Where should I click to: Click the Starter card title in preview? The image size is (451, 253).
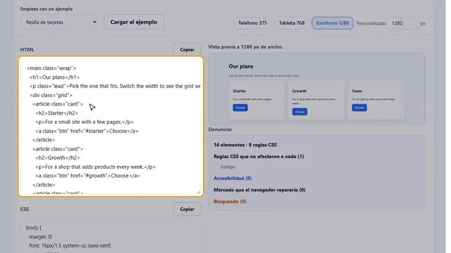tap(239, 91)
